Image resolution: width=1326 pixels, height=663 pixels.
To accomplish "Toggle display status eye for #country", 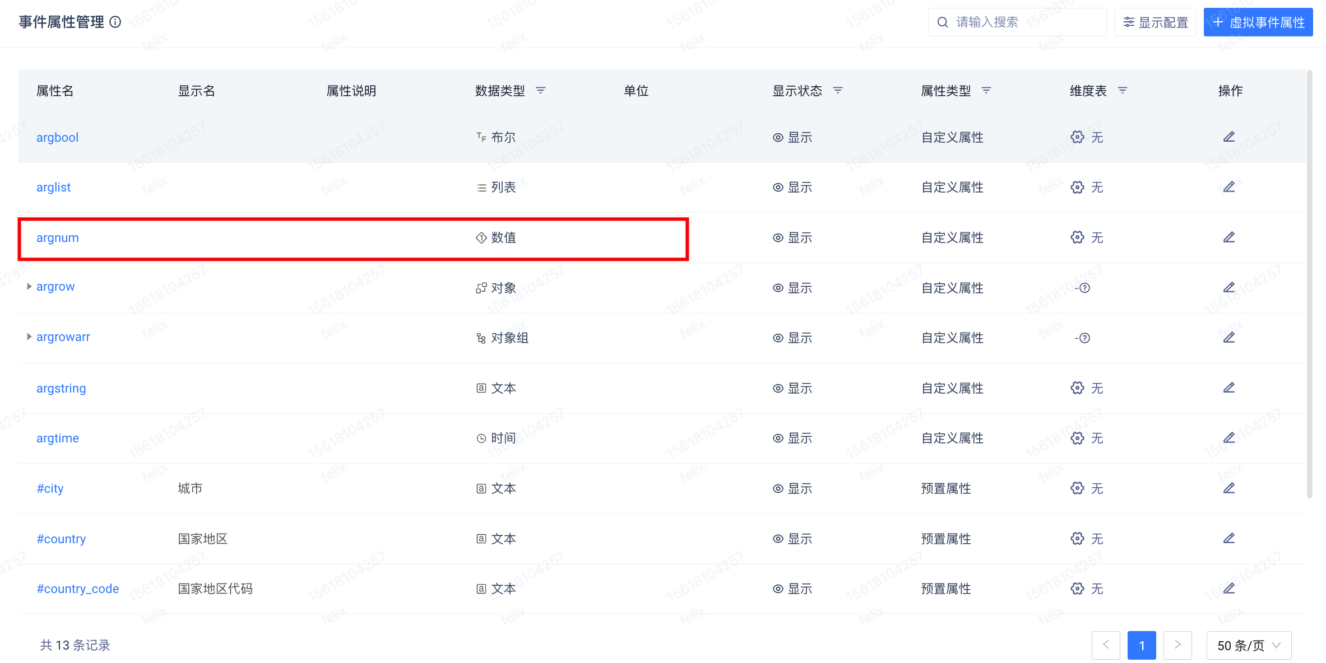I will click(x=778, y=539).
